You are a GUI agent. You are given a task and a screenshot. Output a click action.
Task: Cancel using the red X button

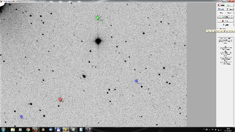(225, 21)
